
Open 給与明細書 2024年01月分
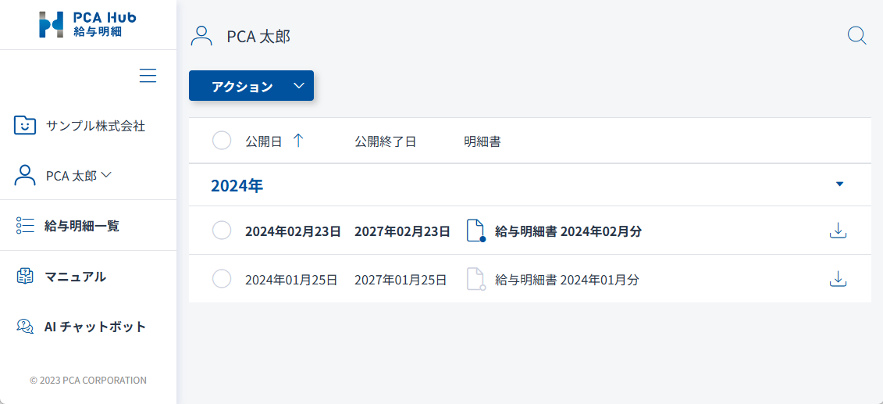(567, 280)
